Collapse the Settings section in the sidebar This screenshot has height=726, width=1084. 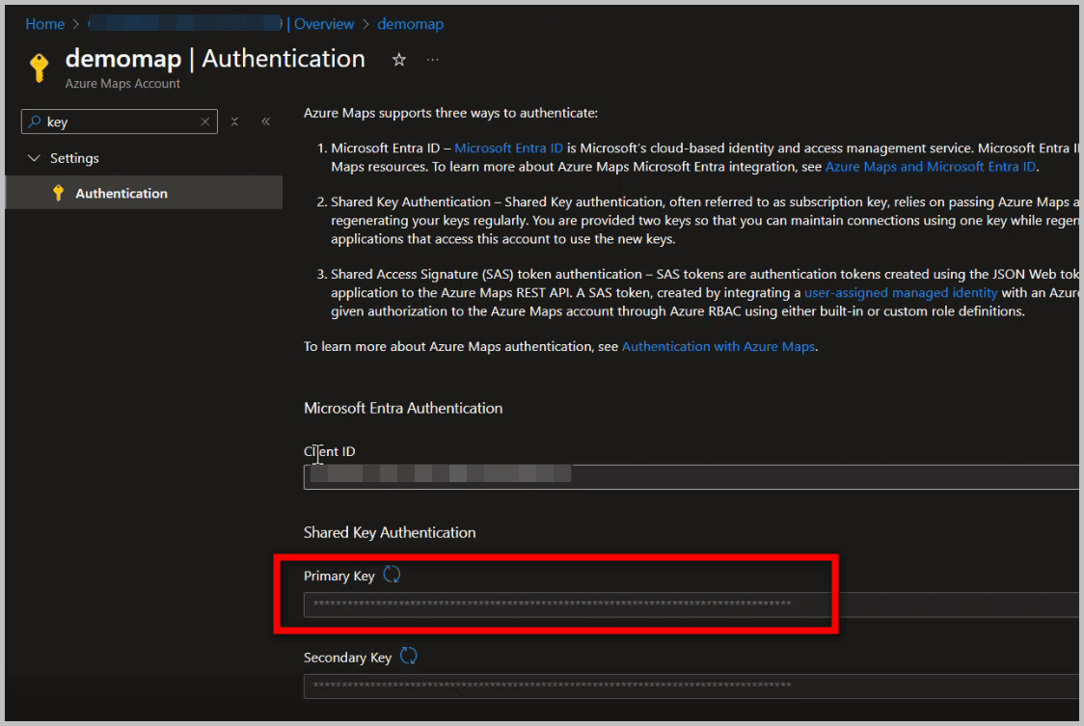click(x=36, y=158)
